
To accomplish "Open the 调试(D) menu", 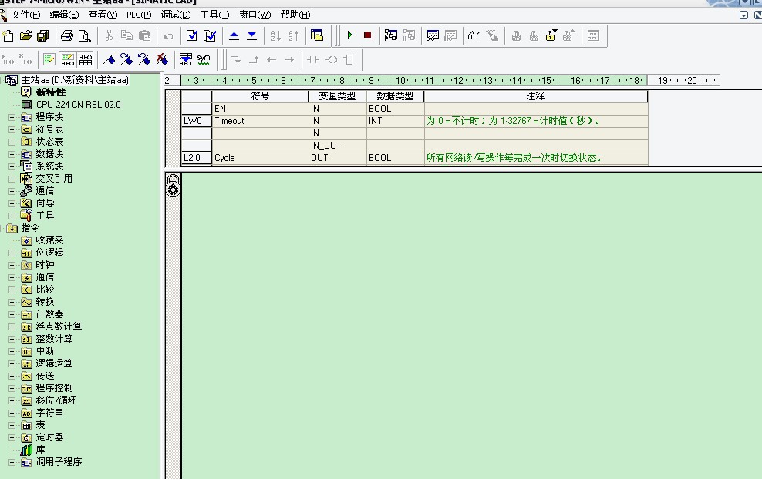I will click(x=175, y=15).
